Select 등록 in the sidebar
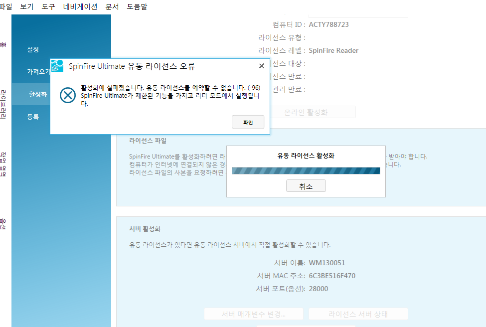 coord(33,117)
